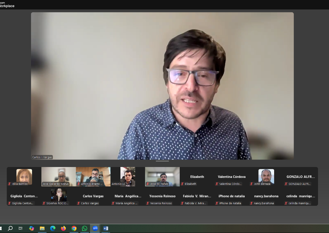
Task: Click 'José Gallardo Matus' name label
Action: [56, 184]
